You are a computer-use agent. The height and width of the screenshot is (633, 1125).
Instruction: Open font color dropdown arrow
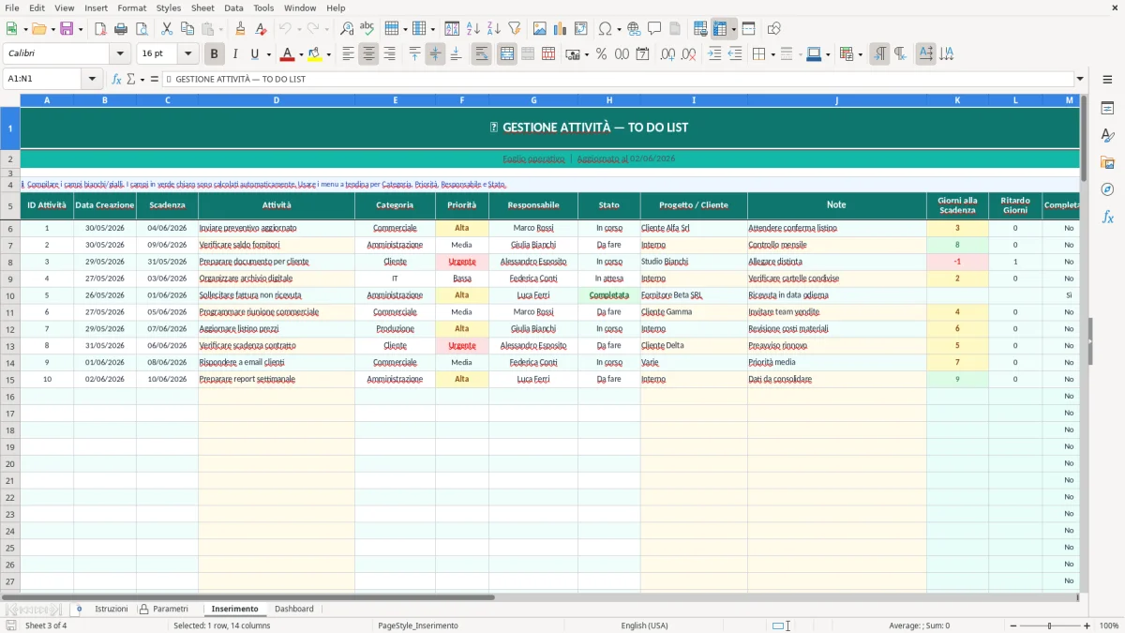click(x=301, y=54)
